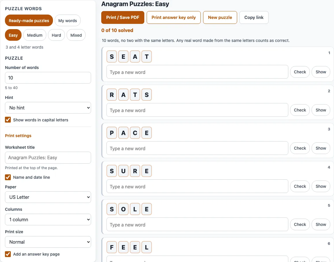Open the Paper size dropdown
The image size is (334, 262).
pyautogui.click(x=48, y=197)
